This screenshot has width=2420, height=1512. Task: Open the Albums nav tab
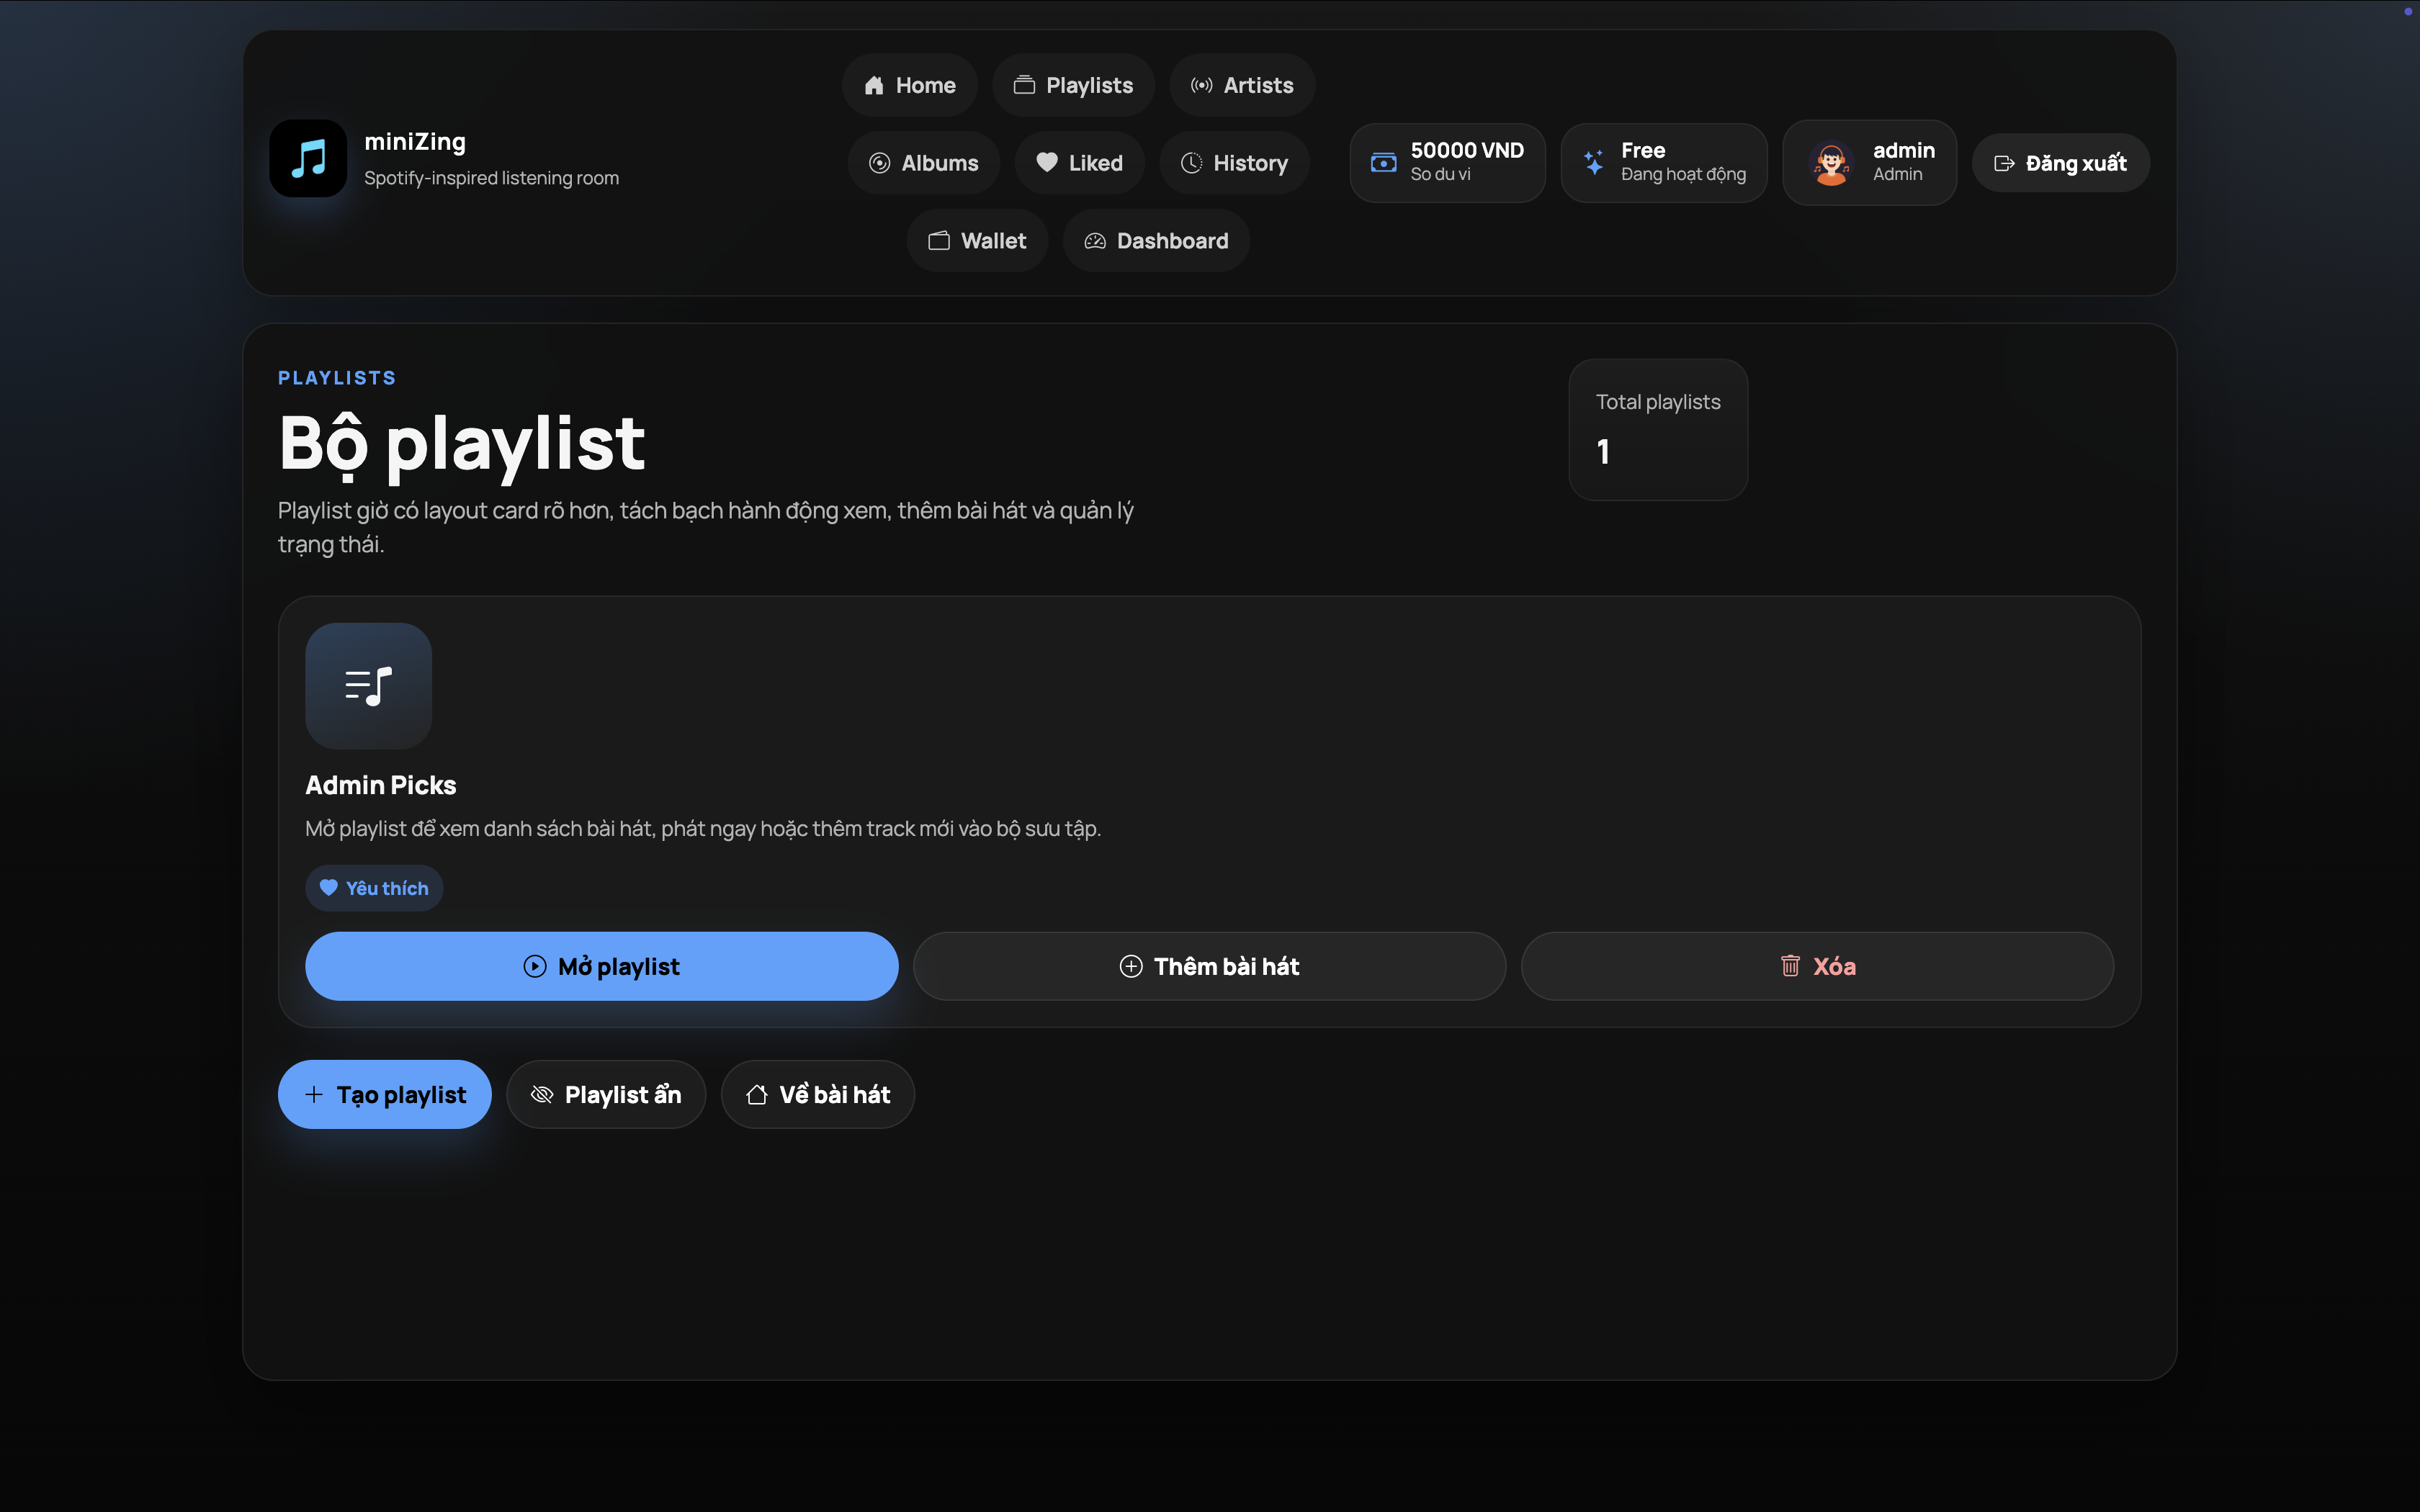(x=923, y=163)
